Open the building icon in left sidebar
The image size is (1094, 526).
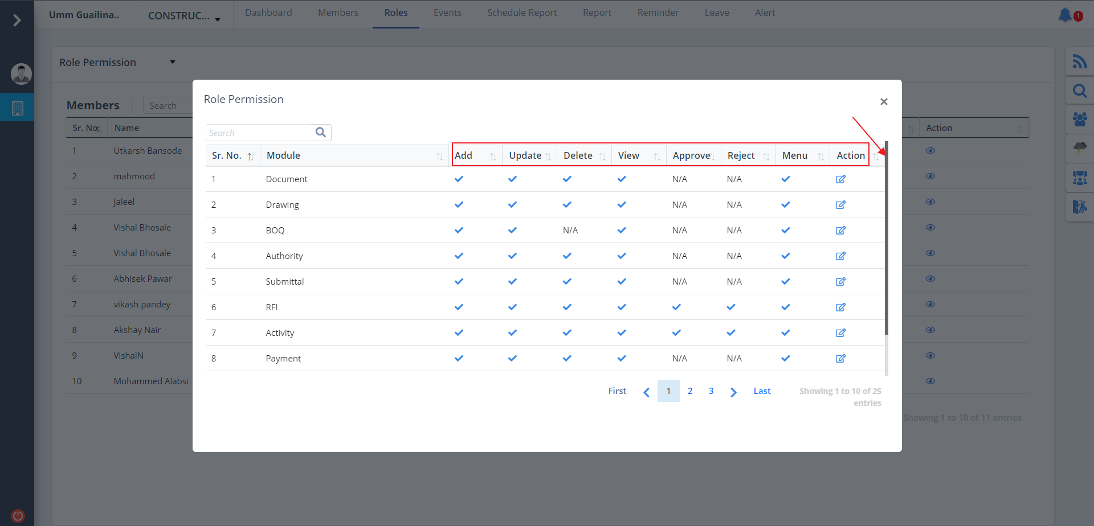coord(18,108)
